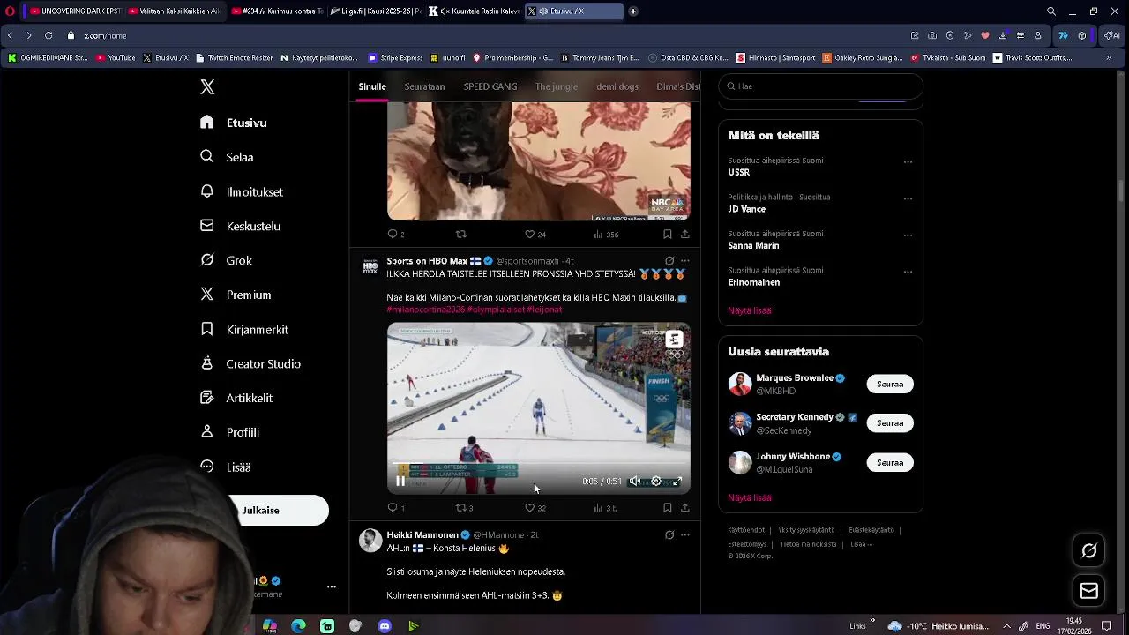Image resolution: width=1129 pixels, height=635 pixels.
Task: Click the Hae search field
Action: (820, 86)
